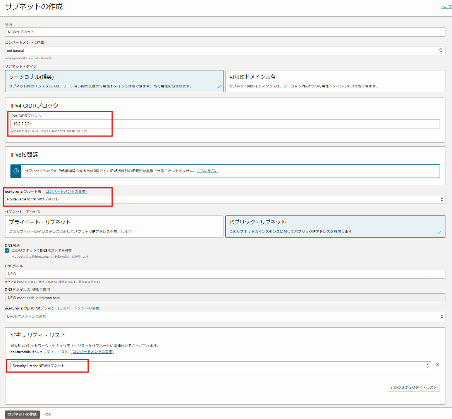
Task: Change compartment link beside DHCP options label
Action: 79,308
